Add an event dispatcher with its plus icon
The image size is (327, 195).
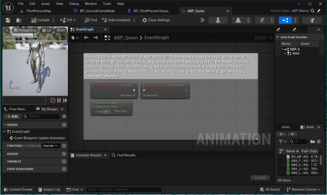[x=64, y=169]
